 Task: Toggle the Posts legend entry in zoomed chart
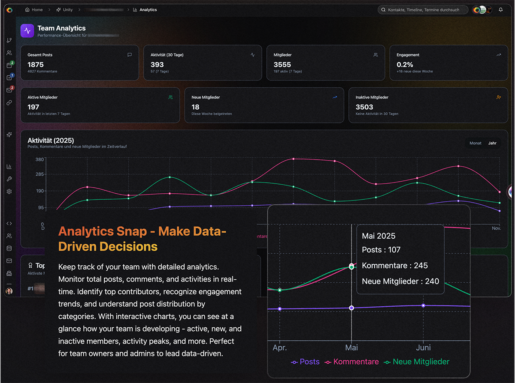point(305,362)
